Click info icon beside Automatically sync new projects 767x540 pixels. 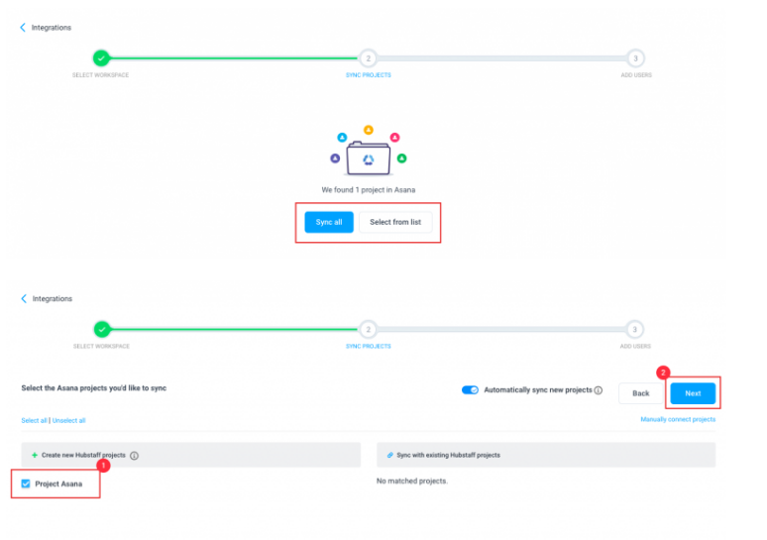[x=599, y=390]
